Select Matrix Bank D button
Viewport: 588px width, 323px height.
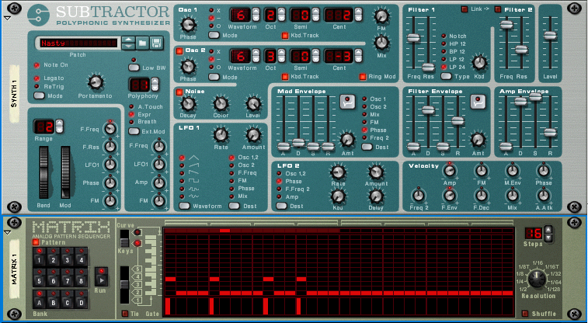point(81,299)
